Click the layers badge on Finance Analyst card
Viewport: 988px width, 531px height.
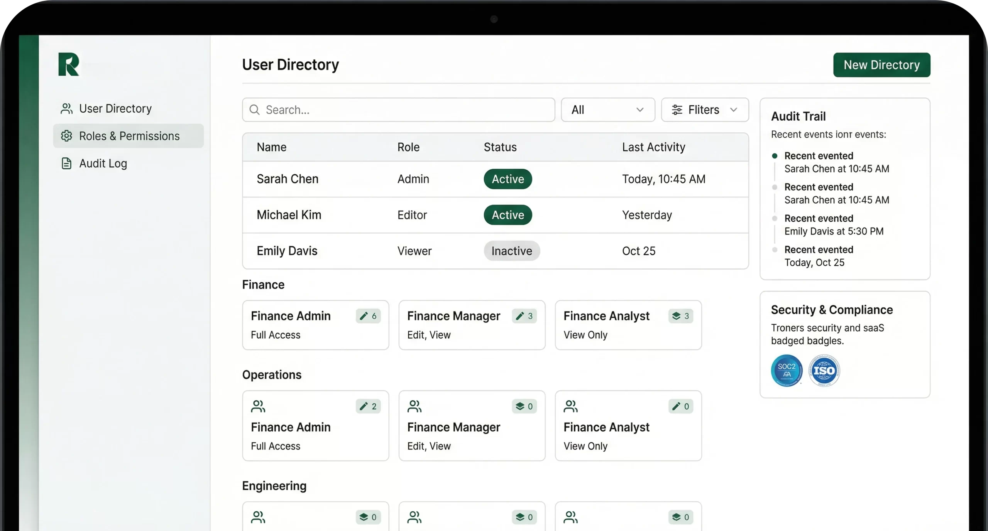coord(681,316)
